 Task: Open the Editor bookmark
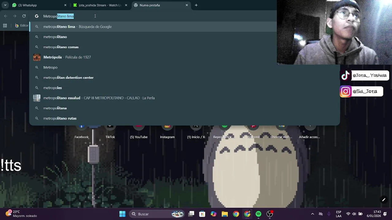click(x=22, y=26)
